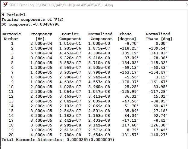Click the phase value -87.09°
Image resolution: width=188 pixels, height=149 pixels.
[130, 58]
